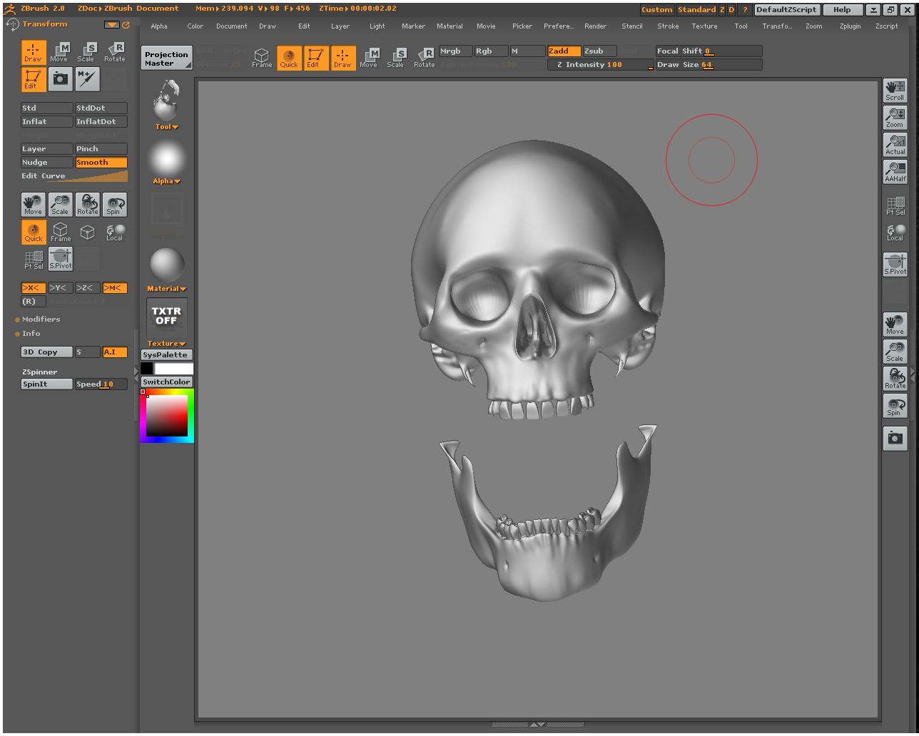The height and width of the screenshot is (736, 919).
Task: Open the Material selector popup
Action: pyautogui.click(x=166, y=288)
